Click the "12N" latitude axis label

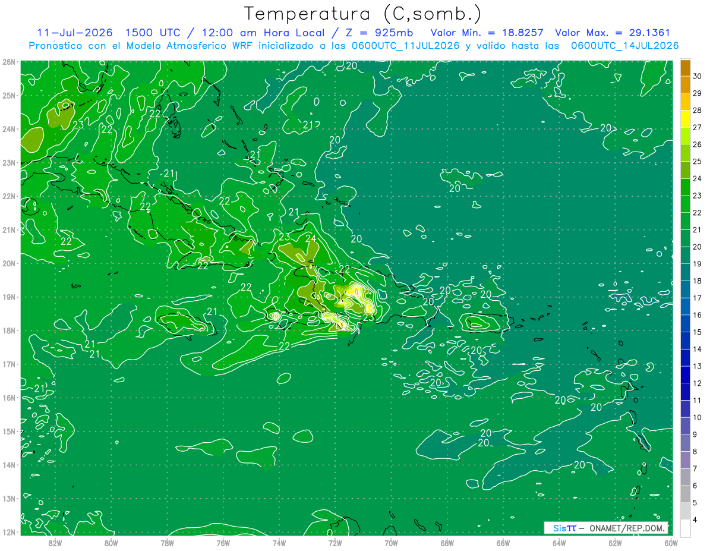9,532
